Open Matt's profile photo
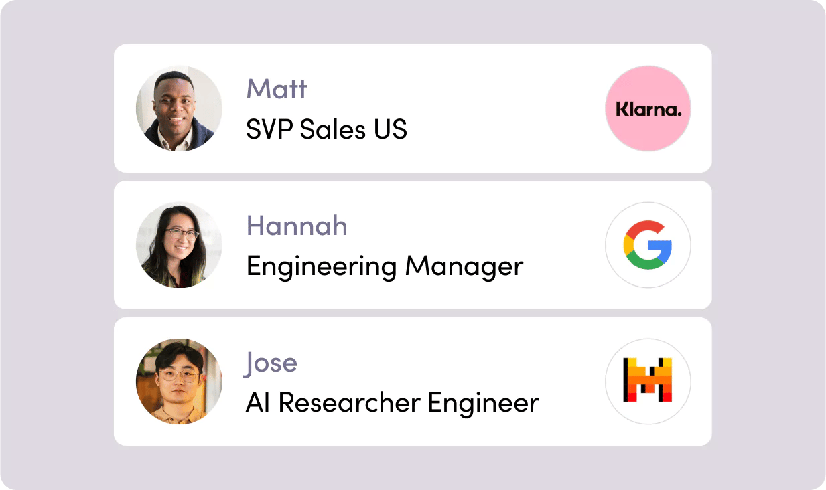The height and width of the screenshot is (490, 826). tap(179, 108)
